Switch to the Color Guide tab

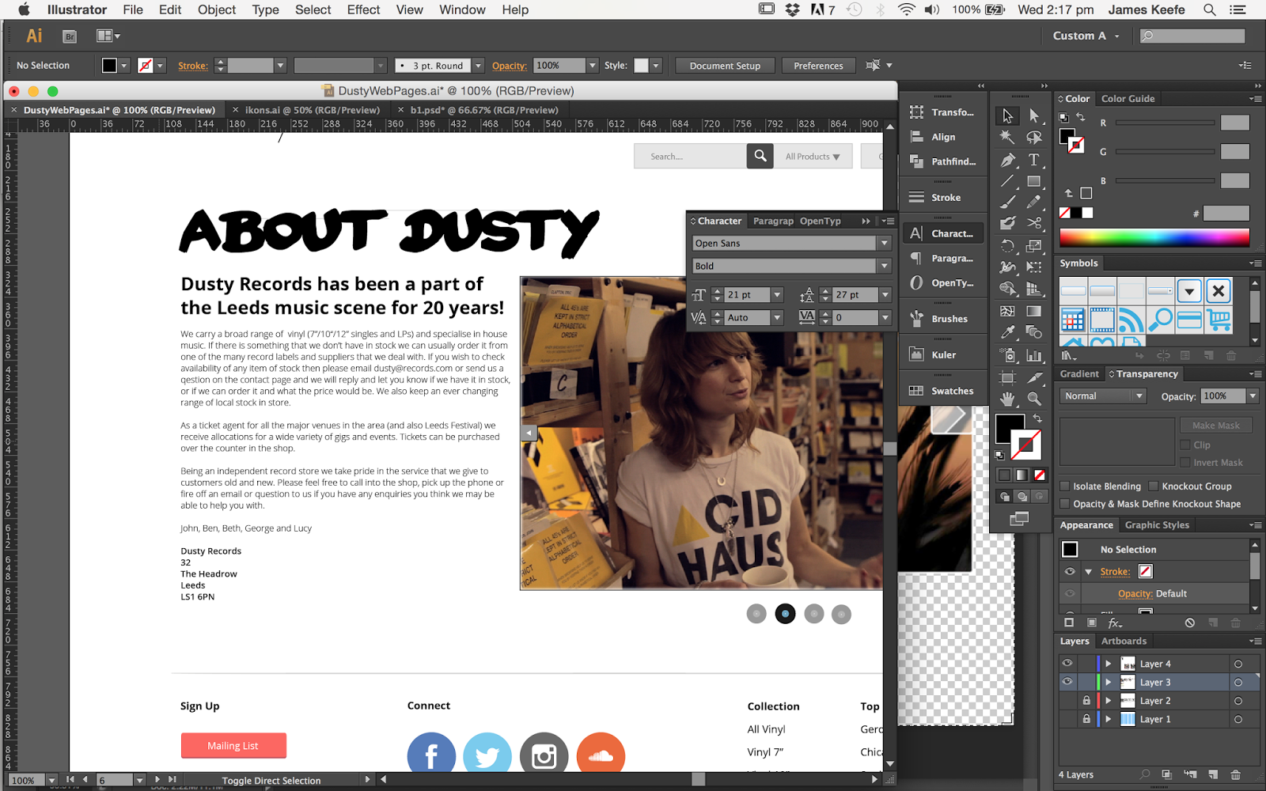(1128, 99)
